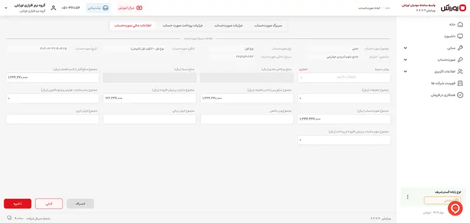Viewport: 470px width, 223px height.
Task: Click همکاری در فروش sidebar label
Action: (444, 95)
